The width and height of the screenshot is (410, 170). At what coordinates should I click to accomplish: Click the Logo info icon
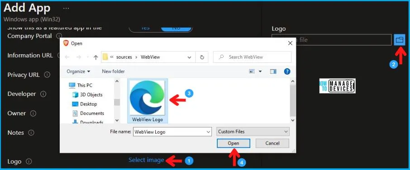(29, 161)
